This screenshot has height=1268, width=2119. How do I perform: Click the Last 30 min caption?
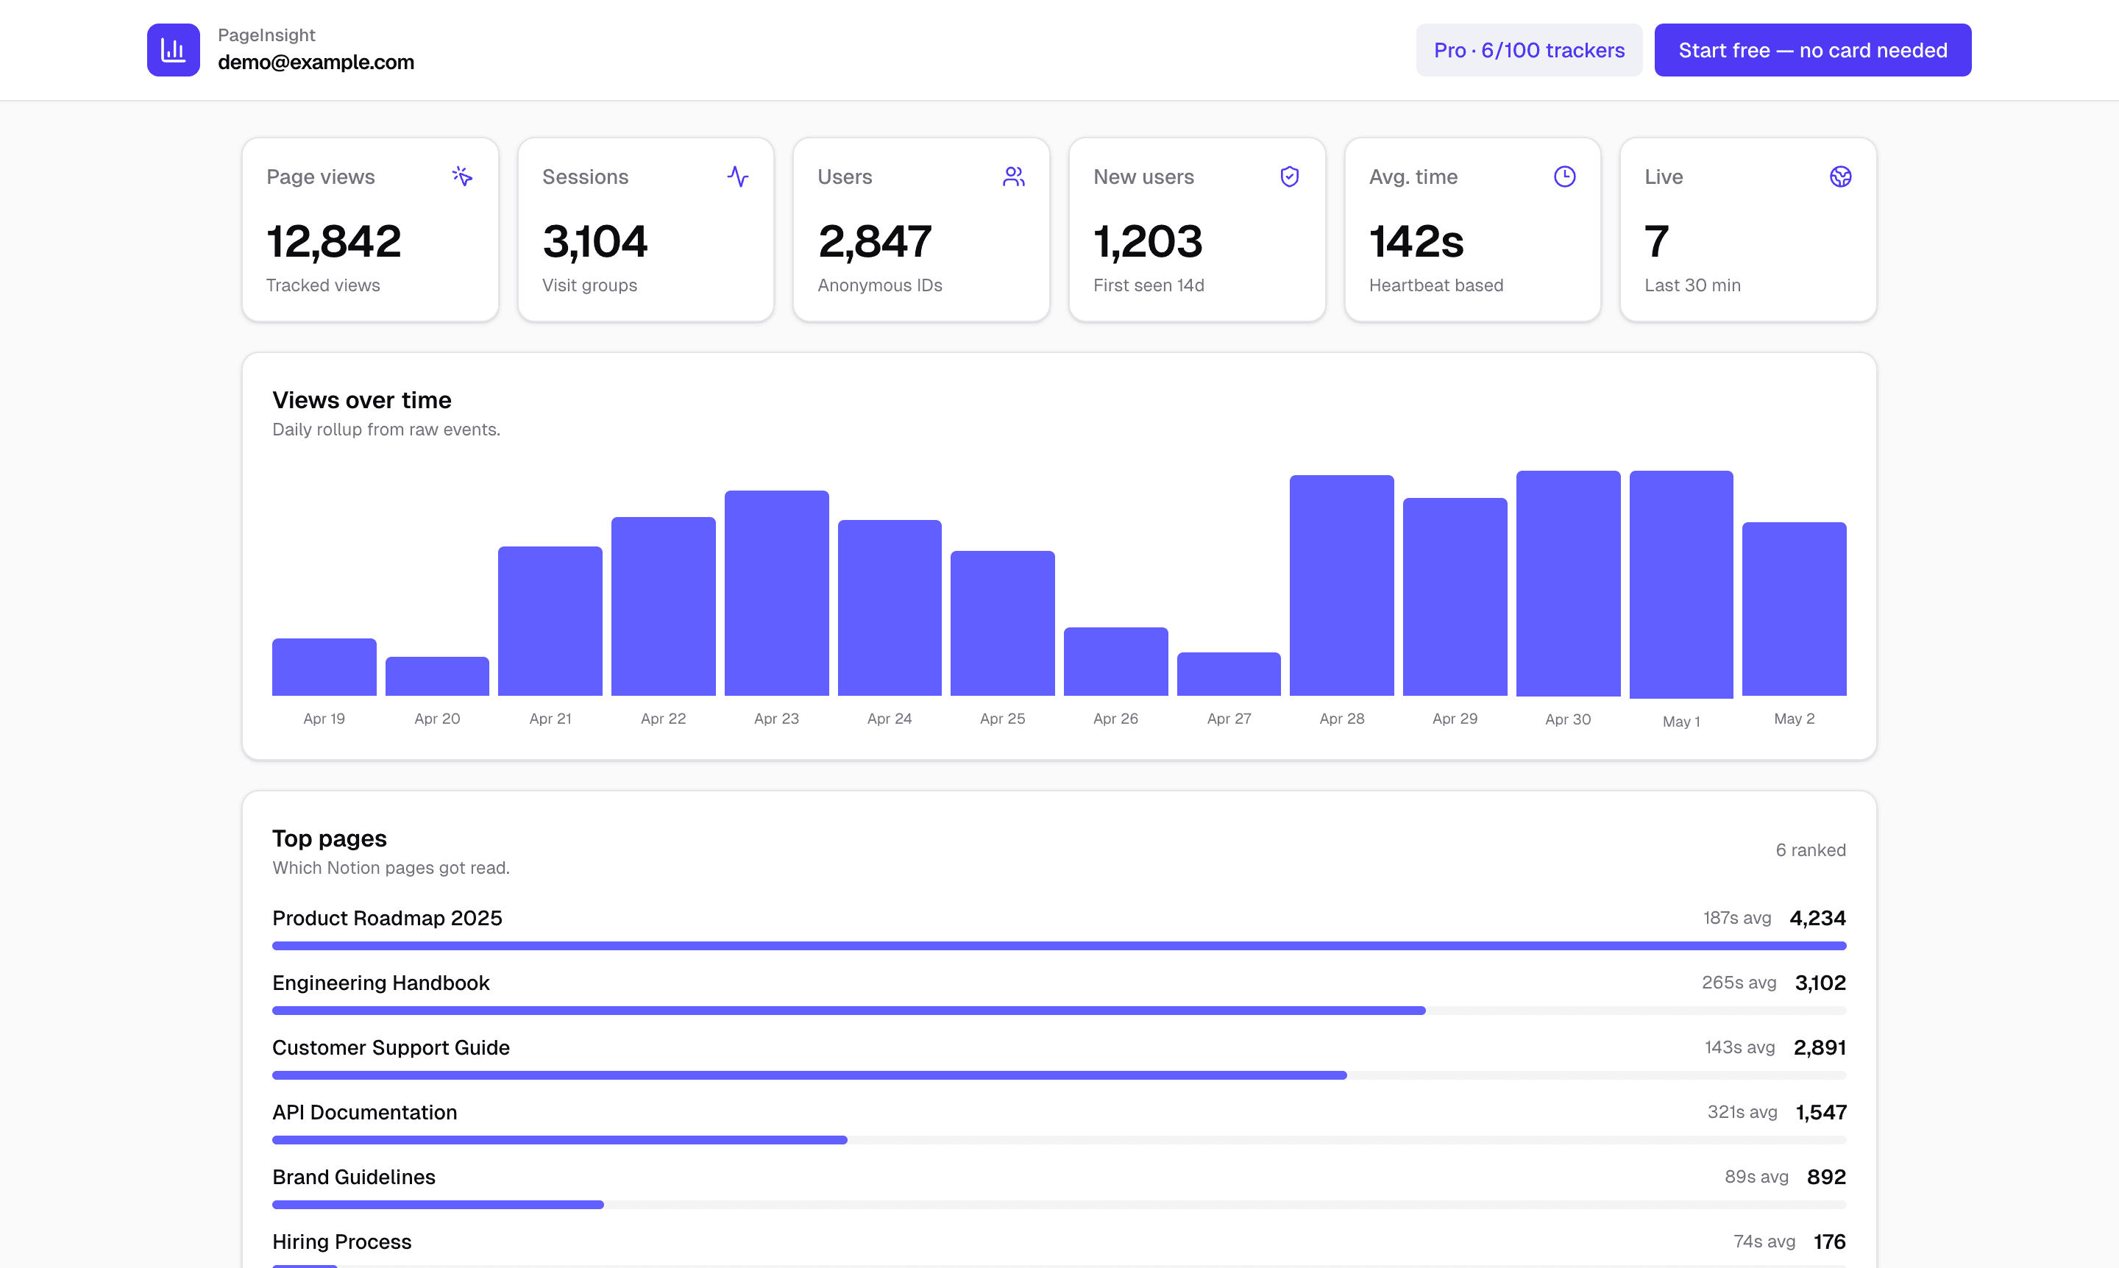[x=1692, y=285]
